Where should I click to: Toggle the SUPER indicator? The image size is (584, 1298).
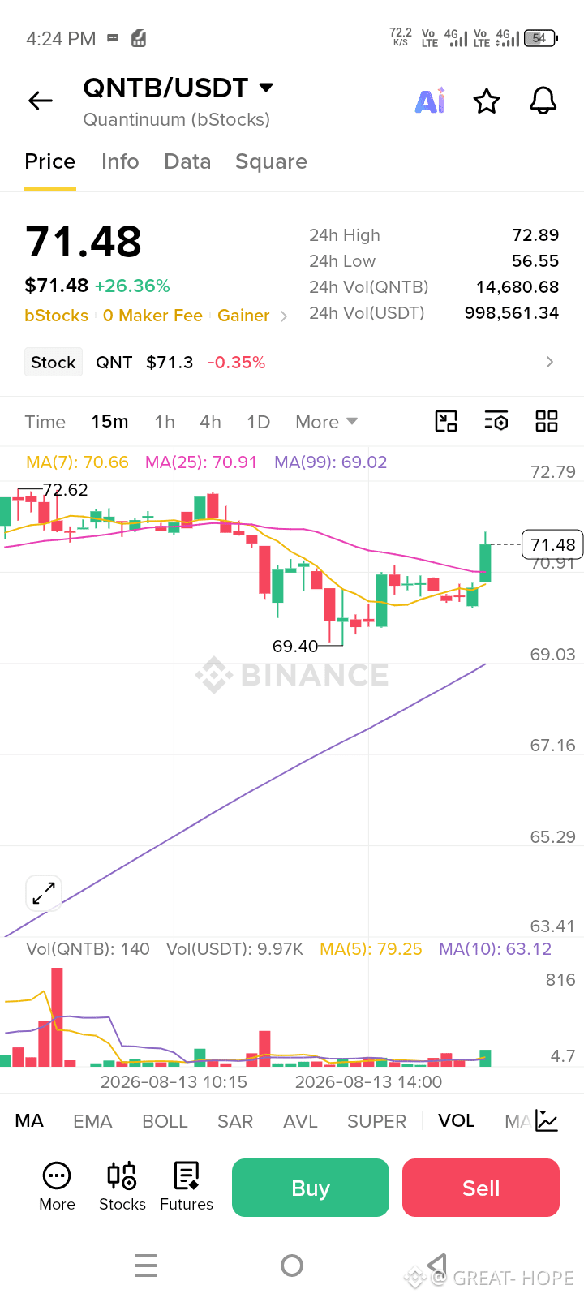pos(376,1121)
